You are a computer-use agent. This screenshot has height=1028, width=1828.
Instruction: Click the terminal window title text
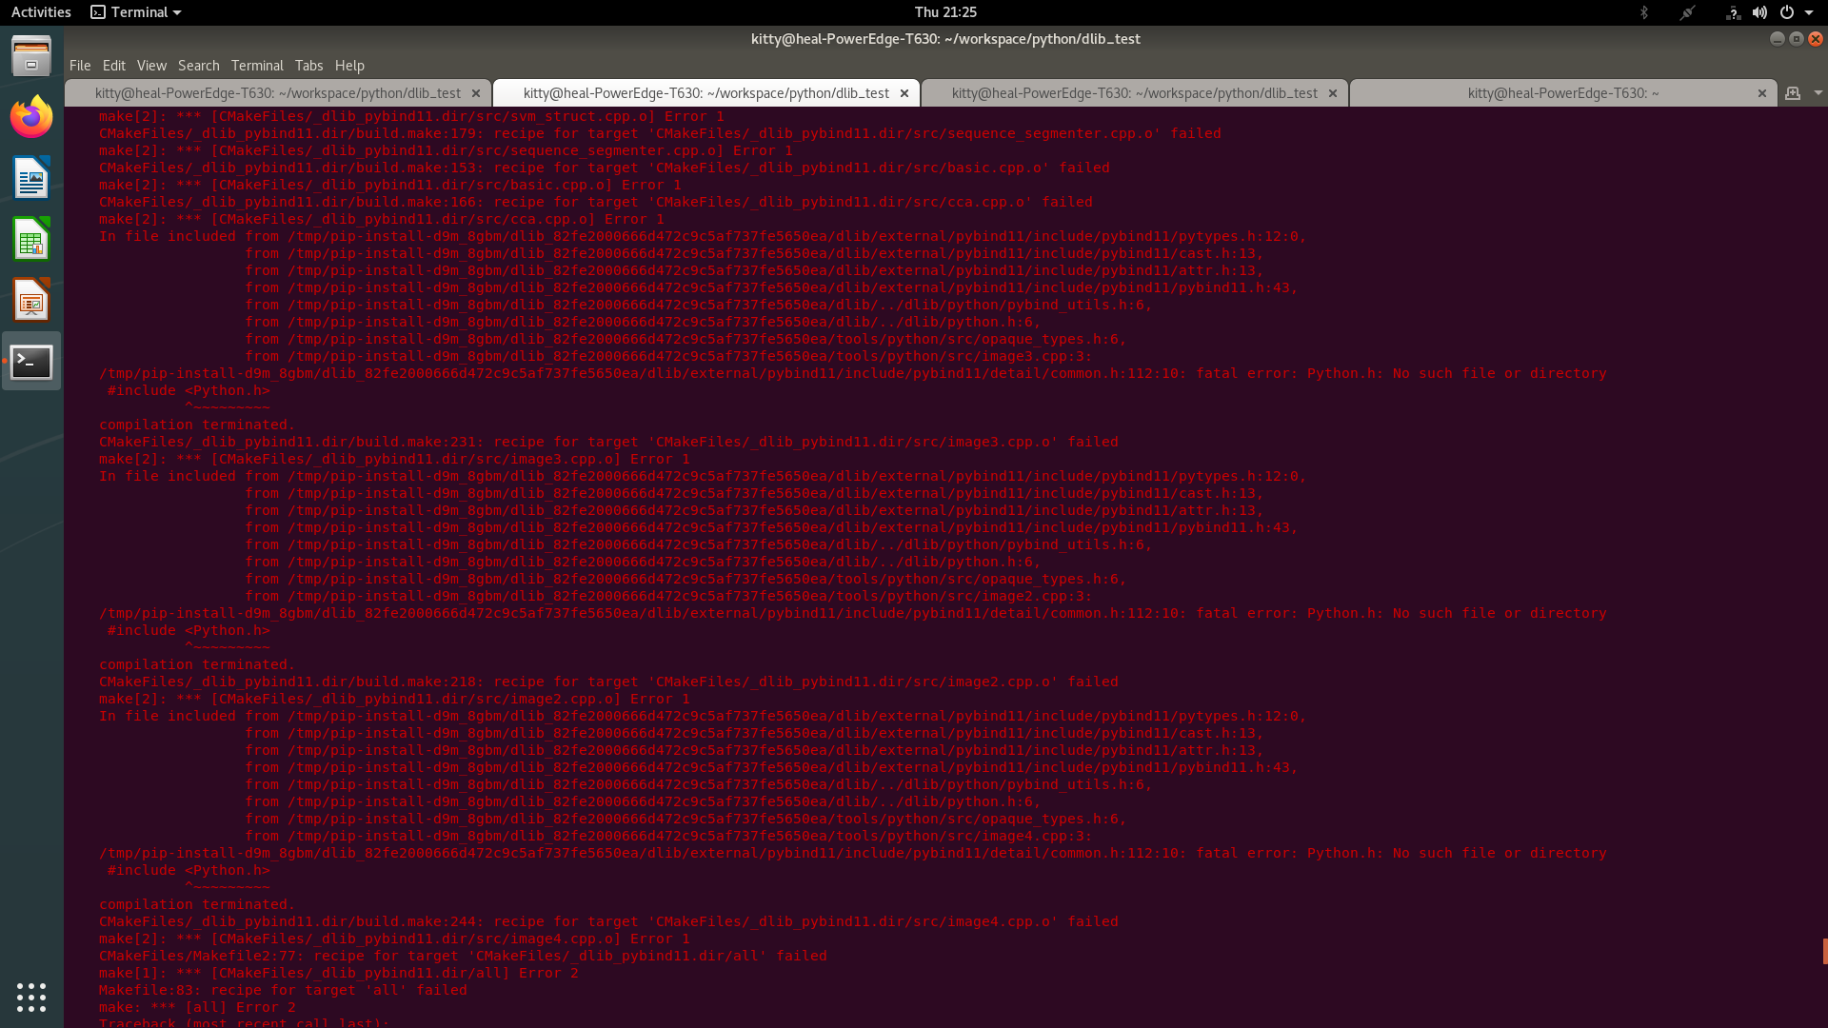point(945,39)
